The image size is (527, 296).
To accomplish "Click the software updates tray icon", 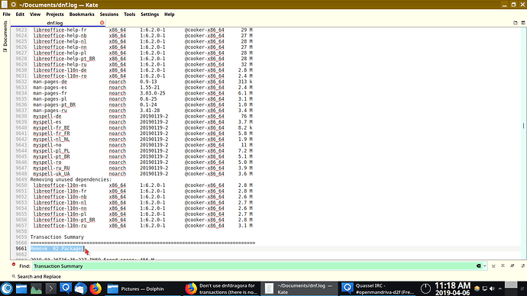I will pyautogui.click(x=477, y=288).
